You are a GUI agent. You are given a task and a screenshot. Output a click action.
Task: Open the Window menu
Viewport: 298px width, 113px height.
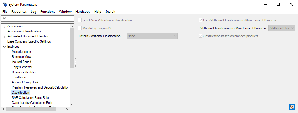[65, 12]
